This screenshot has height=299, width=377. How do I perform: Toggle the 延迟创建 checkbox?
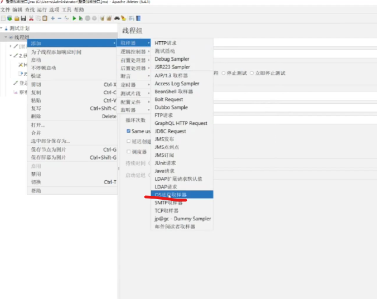pyautogui.click(x=128, y=141)
